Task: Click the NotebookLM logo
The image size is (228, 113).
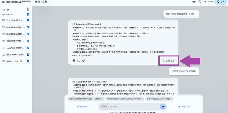Action: [x=13, y=2]
